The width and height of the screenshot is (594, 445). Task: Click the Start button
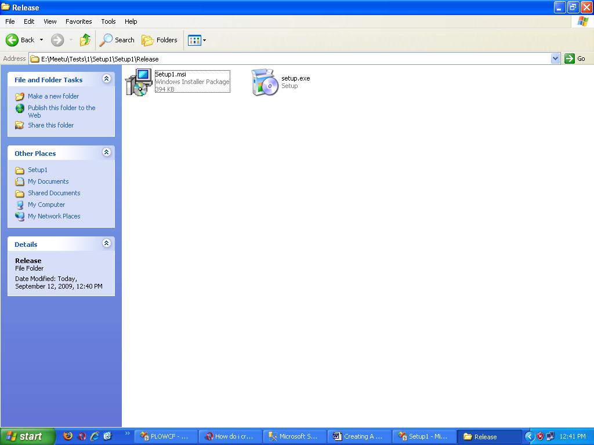[x=28, y=436]
